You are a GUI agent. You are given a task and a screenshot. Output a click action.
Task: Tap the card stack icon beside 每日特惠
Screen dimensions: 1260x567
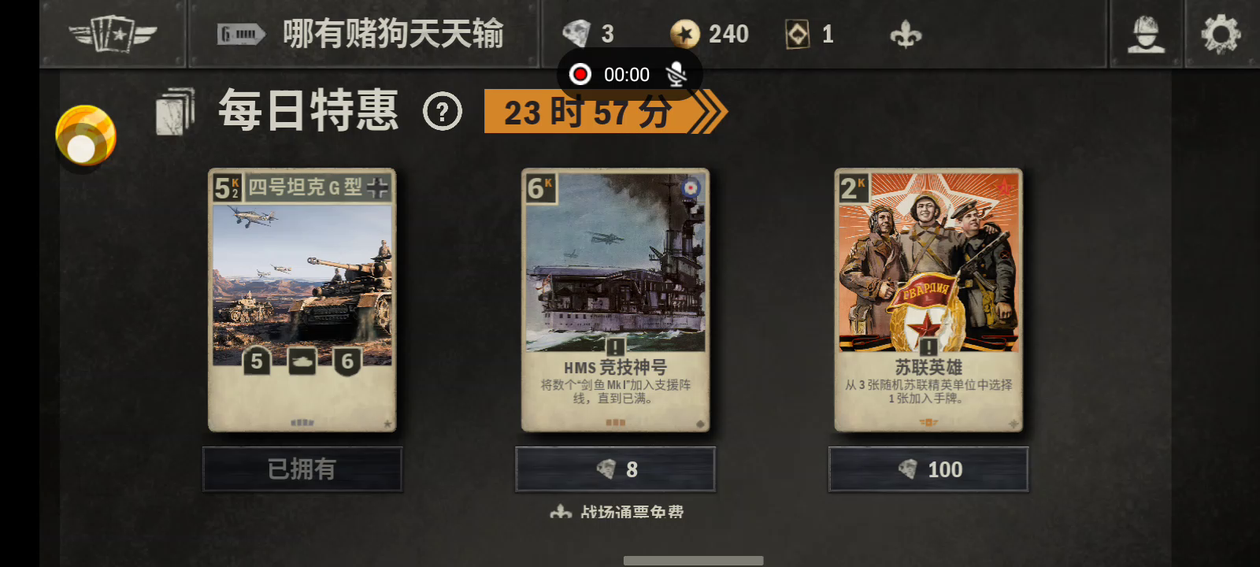click(x=175, y=111)
